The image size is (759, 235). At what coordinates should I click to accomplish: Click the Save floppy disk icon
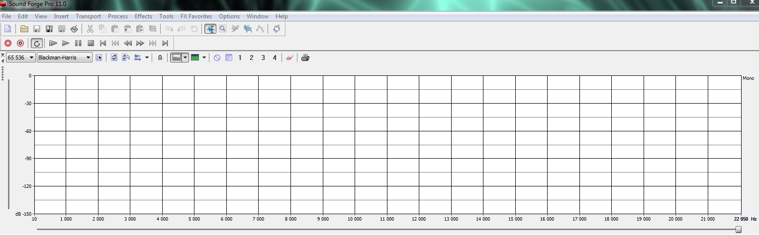pyautogui.click(x=36, y=29)
